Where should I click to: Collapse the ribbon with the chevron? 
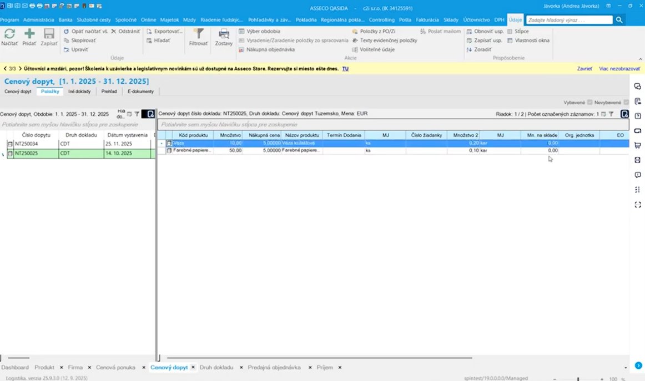coord(640,59)
